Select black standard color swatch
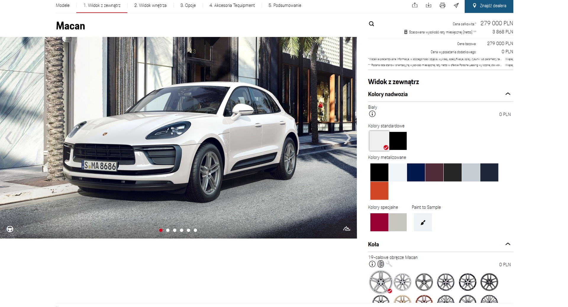The image size is (568, 307). (x=398, y=141)
